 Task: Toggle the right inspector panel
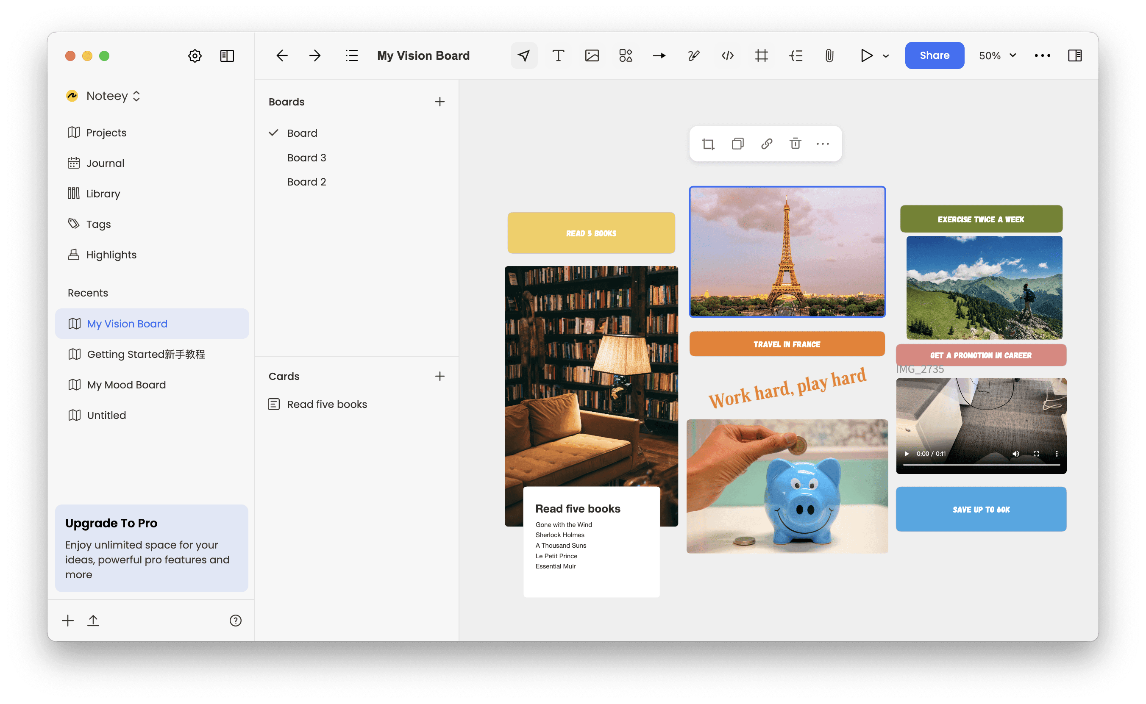tap(1074, 55)
